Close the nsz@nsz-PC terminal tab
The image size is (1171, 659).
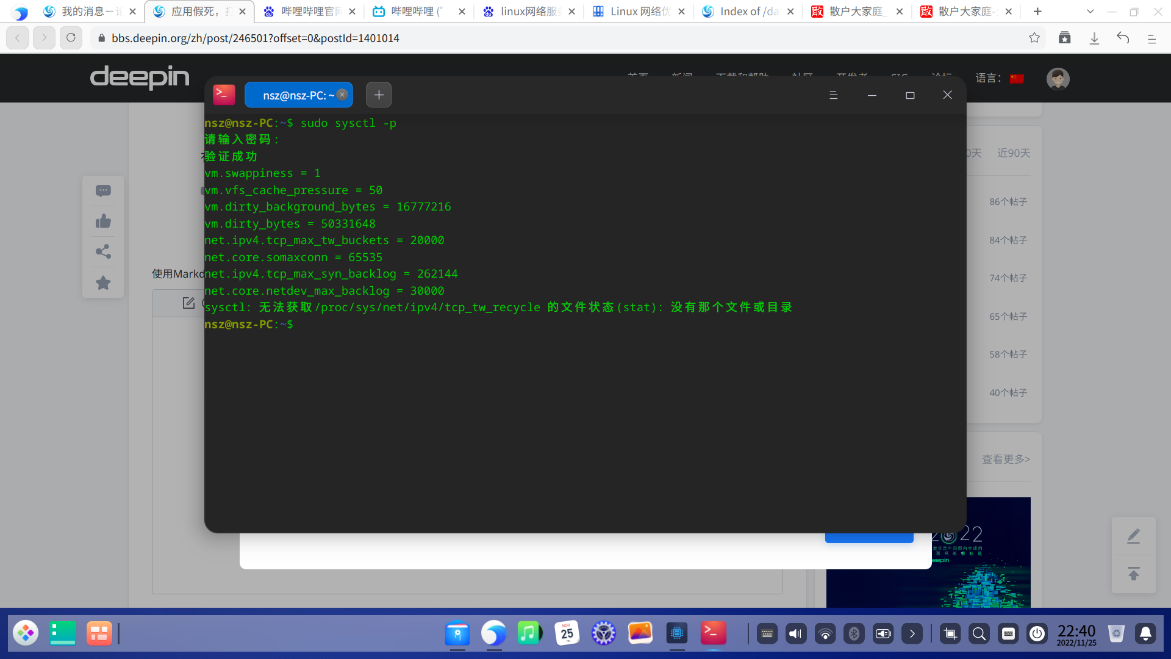coord(342,95)
